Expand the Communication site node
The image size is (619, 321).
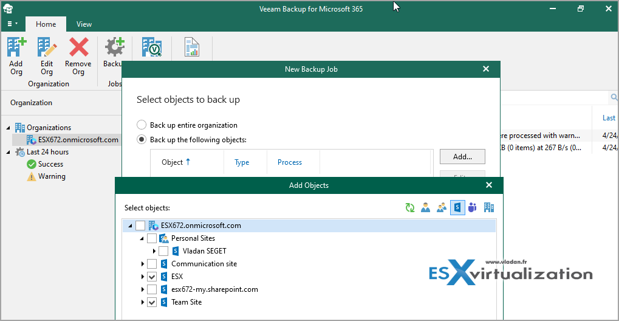(x=143, y=264)
